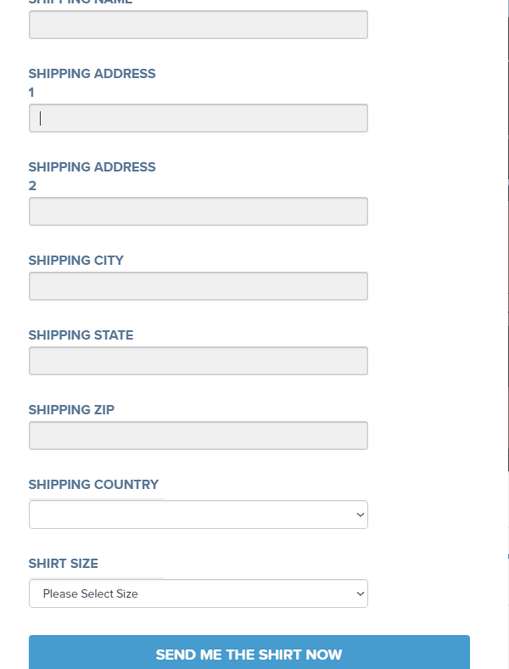This screenshot has height=669, width=509.
Task: Focus the Shipping City input
Action: pyautogui.click(x=199, y=286)
